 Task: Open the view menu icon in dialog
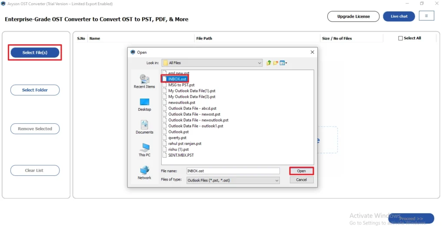(283, 63)
